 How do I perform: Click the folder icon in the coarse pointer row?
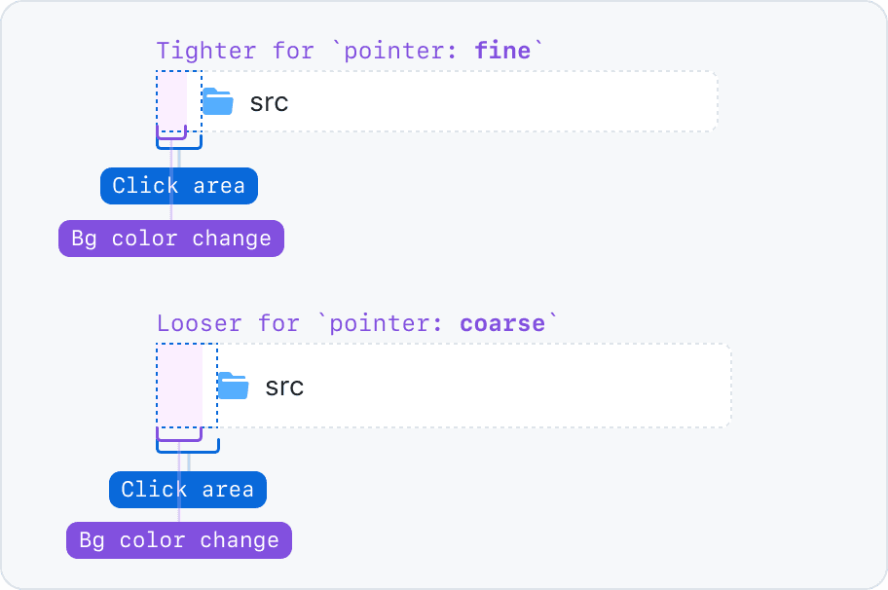(233, 386)
